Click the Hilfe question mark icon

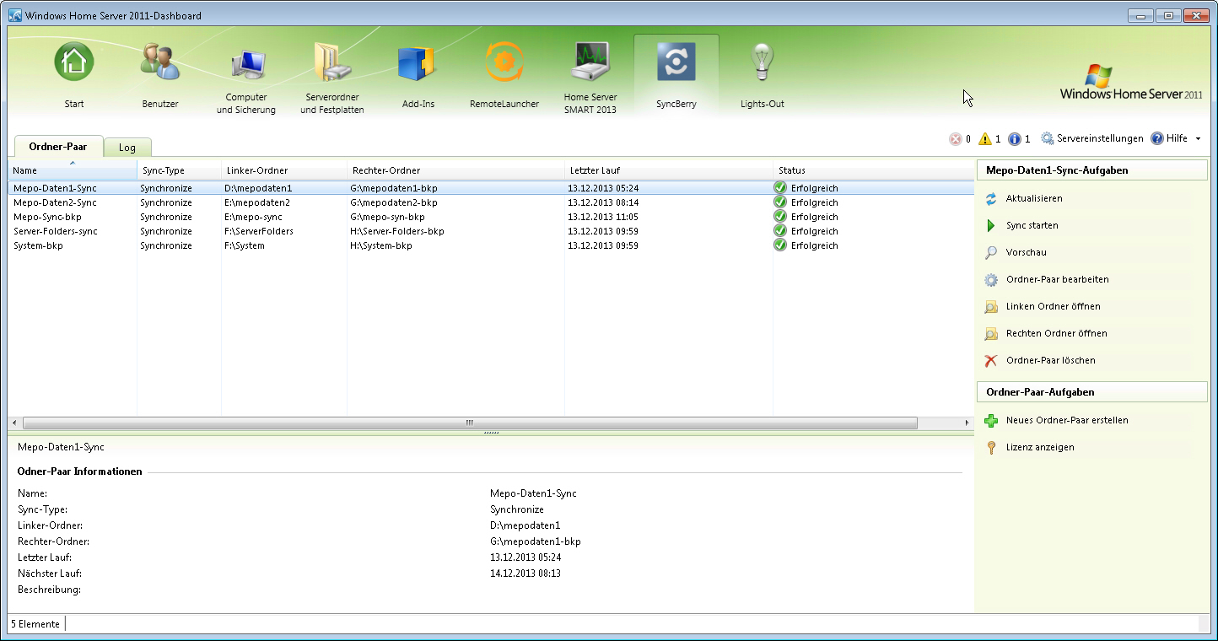pos(1156,138)
